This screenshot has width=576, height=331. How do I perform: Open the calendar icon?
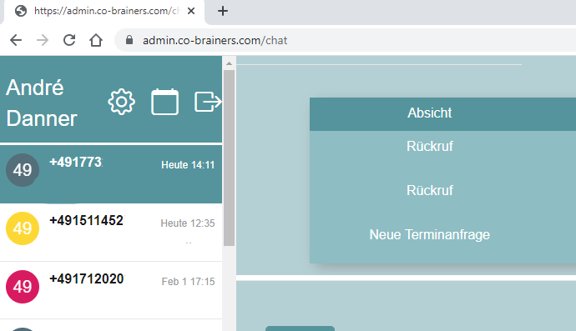click(x=165, y=102)
